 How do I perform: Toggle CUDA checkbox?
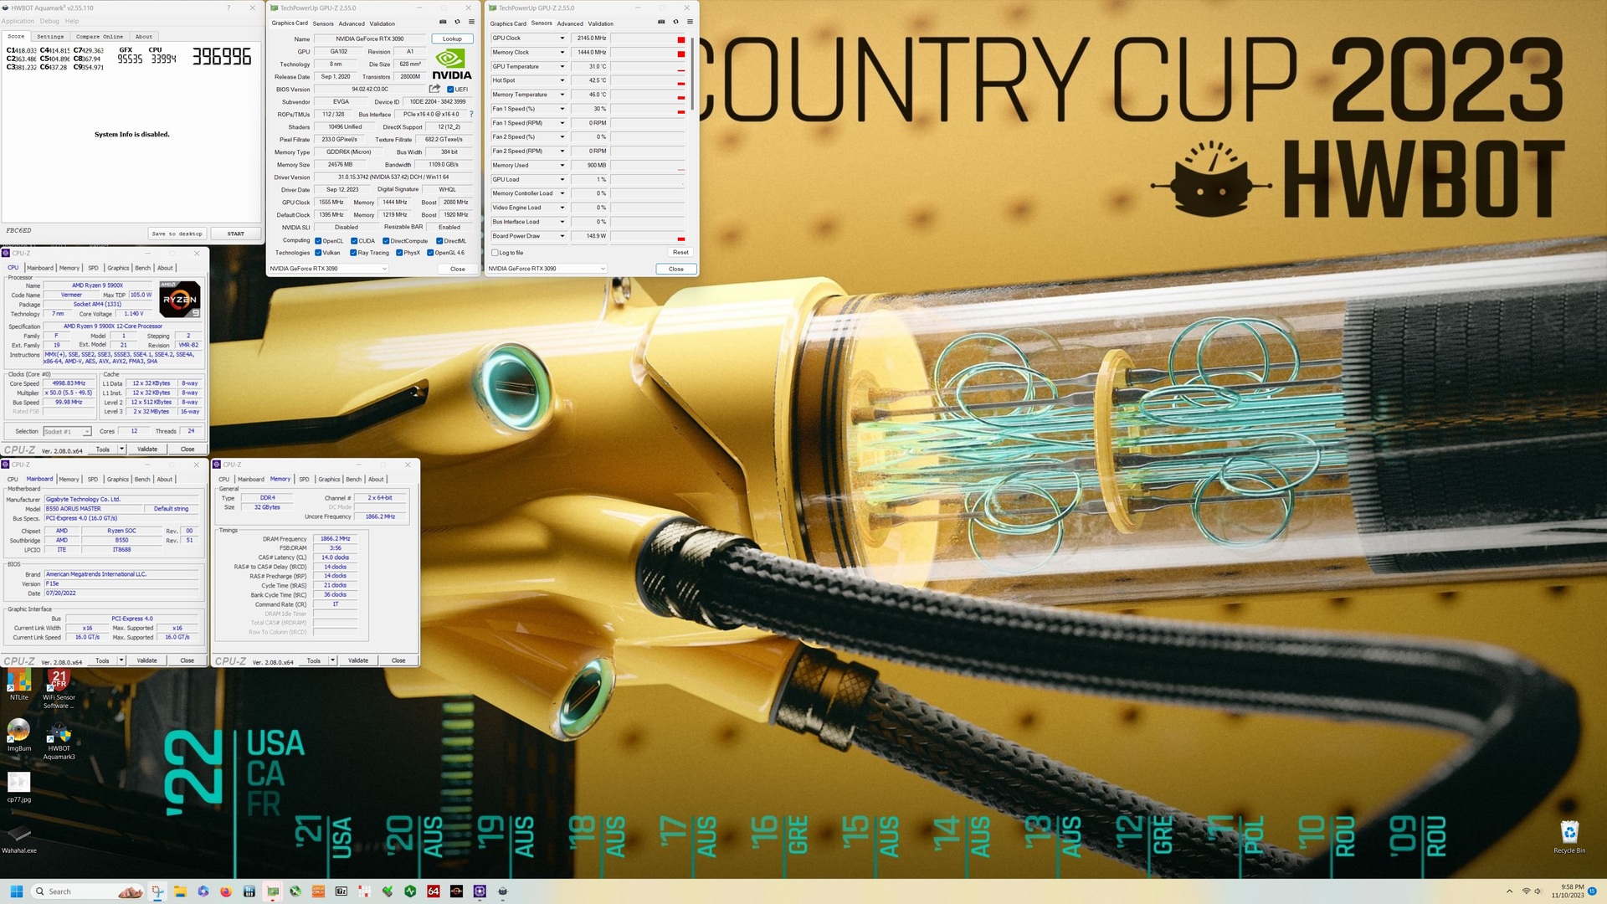tap(354, 241)
